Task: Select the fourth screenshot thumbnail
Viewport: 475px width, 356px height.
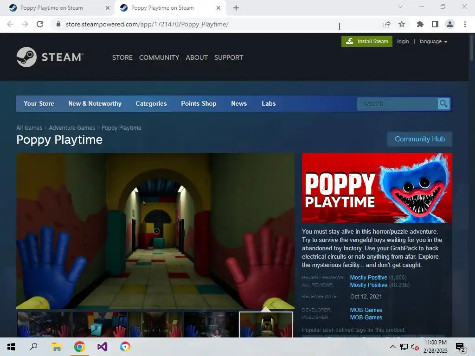Action: 211,324
